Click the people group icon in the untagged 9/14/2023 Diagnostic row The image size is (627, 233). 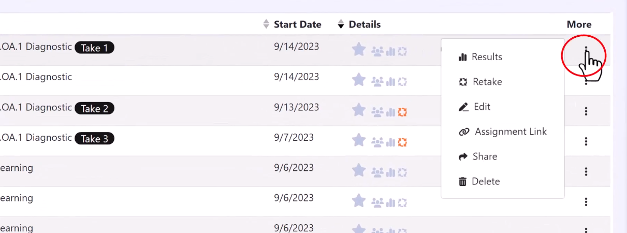(378, 82)
